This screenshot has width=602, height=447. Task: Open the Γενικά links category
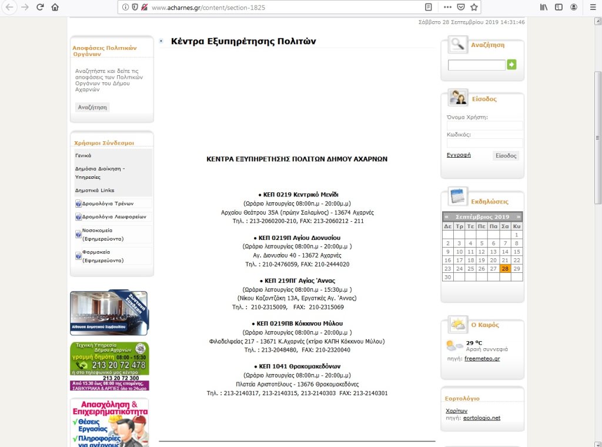[83, 155]
